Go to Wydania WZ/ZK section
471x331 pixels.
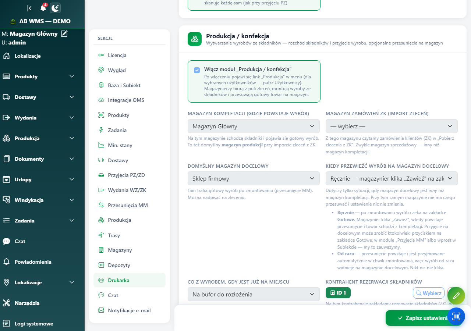click(x=130, y=190)
